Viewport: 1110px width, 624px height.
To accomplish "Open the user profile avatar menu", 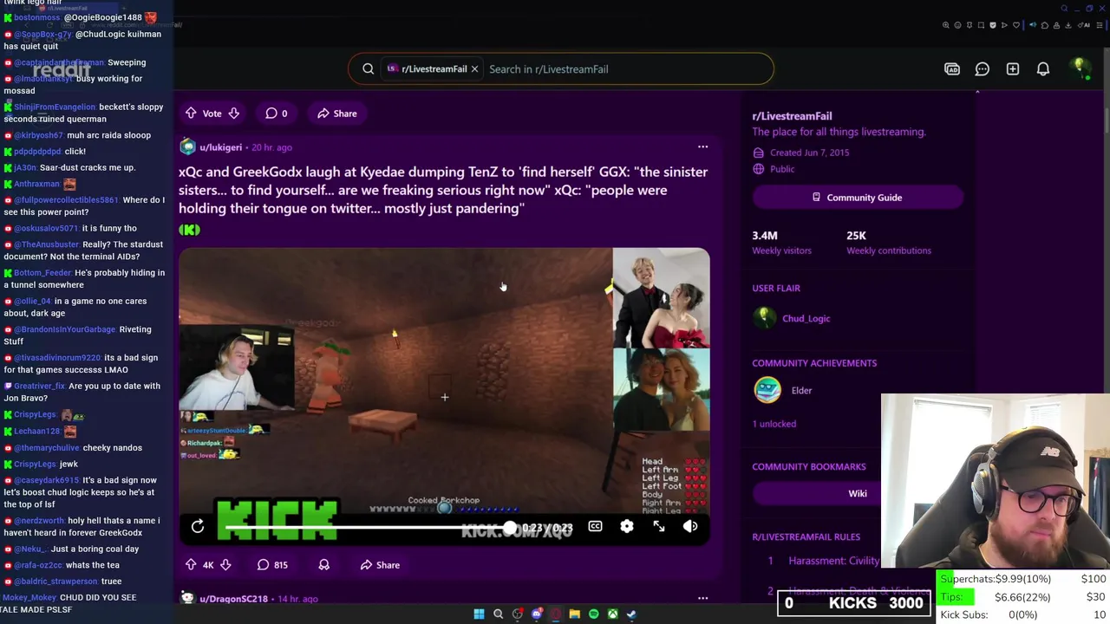I will pos(1081,69).
